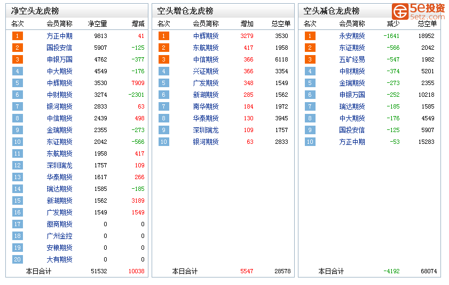This screenshot has height=285, width=449.
Task: Open 中财期货 in the 空头减仓龙虎榜 table
Action: point(352,71)
